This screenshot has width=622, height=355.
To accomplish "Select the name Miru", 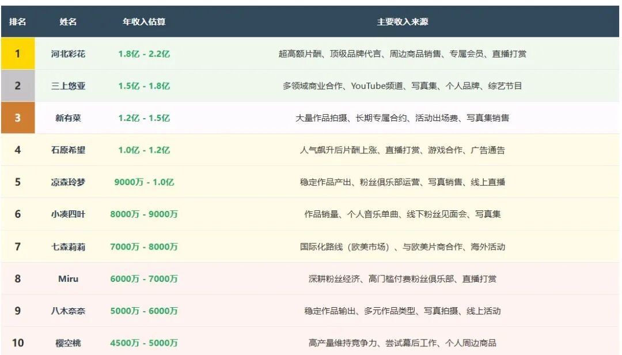I will 68,278.
